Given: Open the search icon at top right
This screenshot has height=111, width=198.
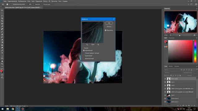Looking at the screenshot, I should click(188, 4).
